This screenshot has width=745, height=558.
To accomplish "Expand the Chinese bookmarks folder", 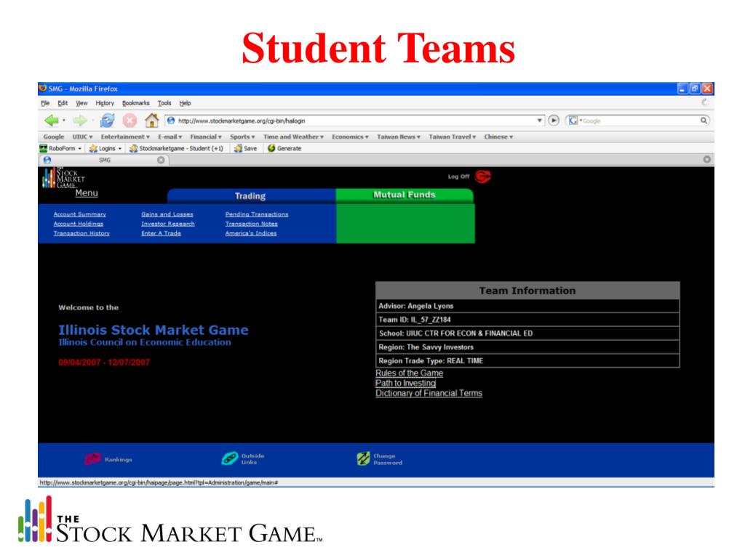I will [498, 137].
